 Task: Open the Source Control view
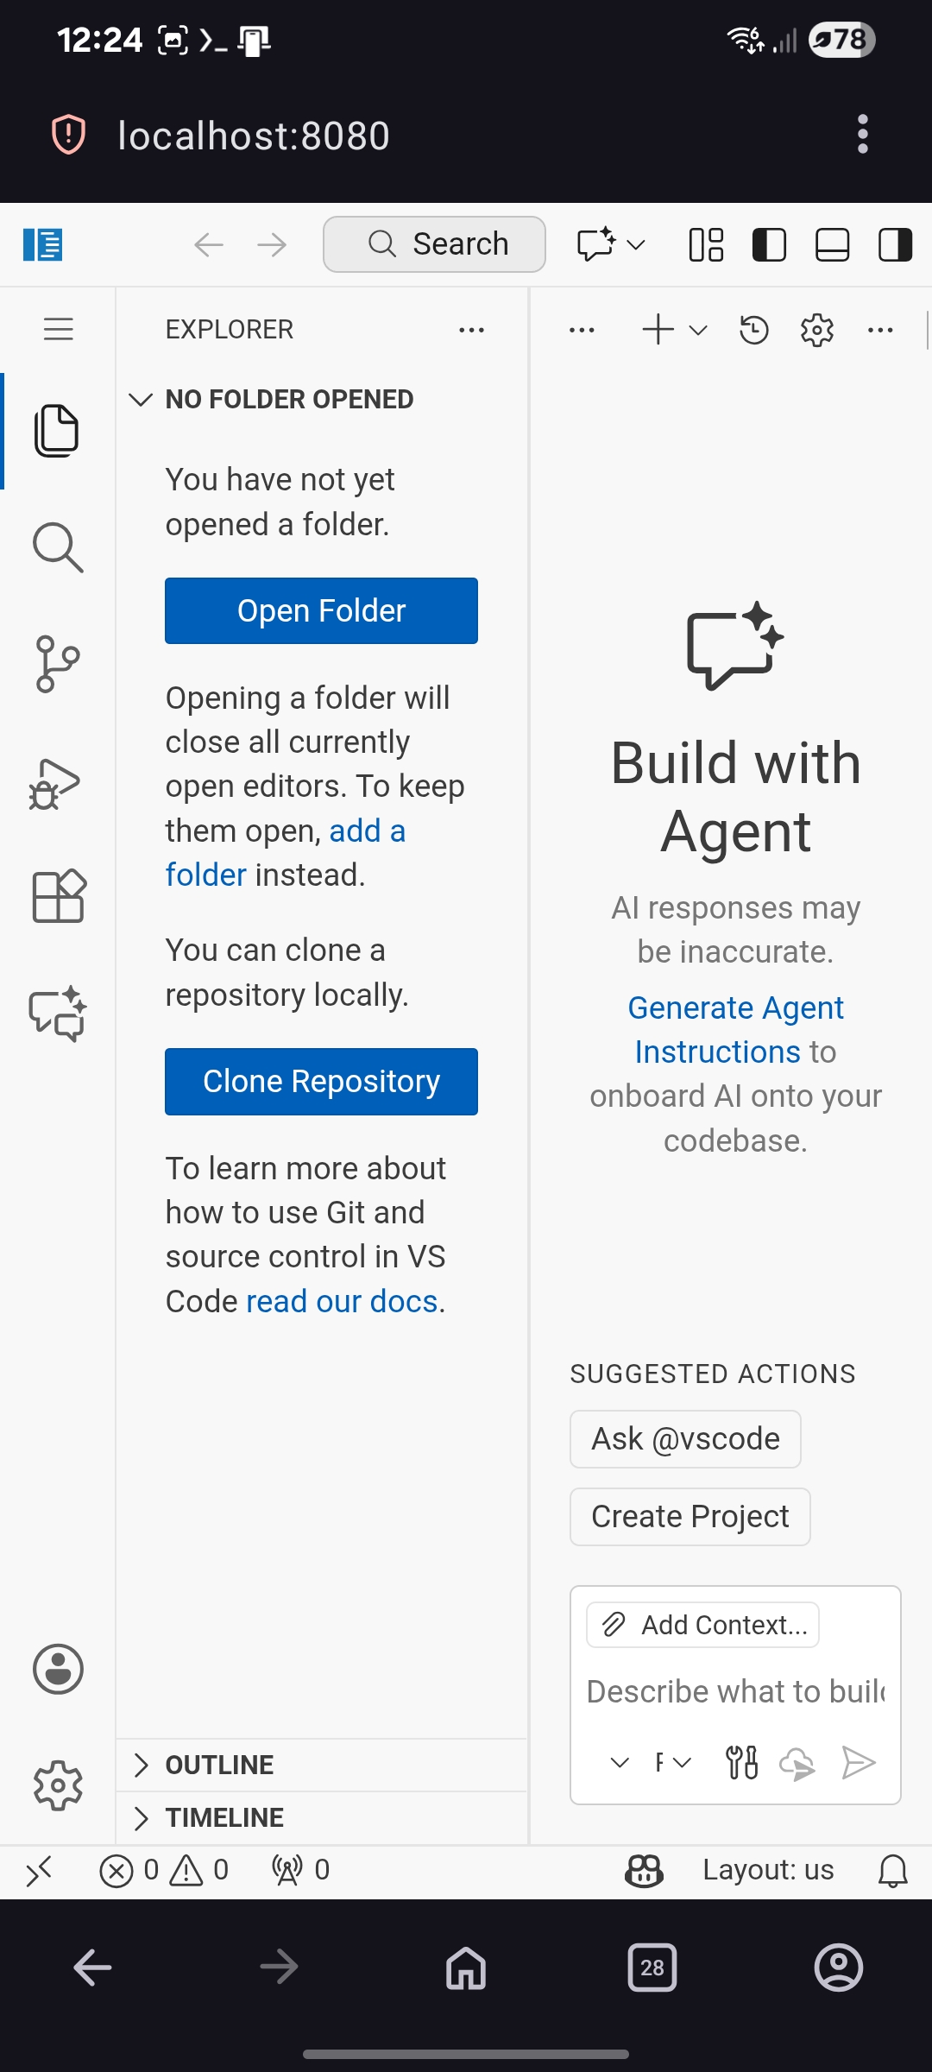(57, 664)
